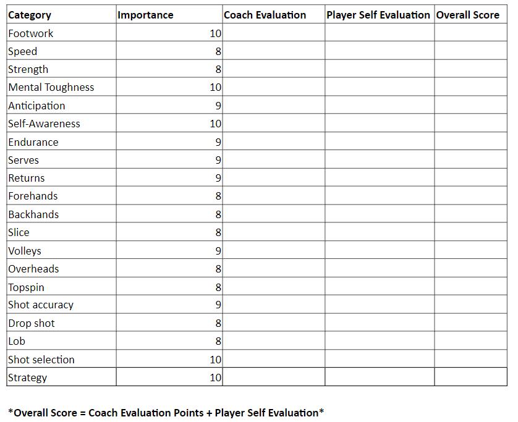Select the Self-Awareness category cell

pyautogui.click(x=61, y=124)
